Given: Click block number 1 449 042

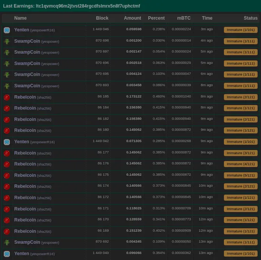Looking at the screenshot, I should [101, 141].
